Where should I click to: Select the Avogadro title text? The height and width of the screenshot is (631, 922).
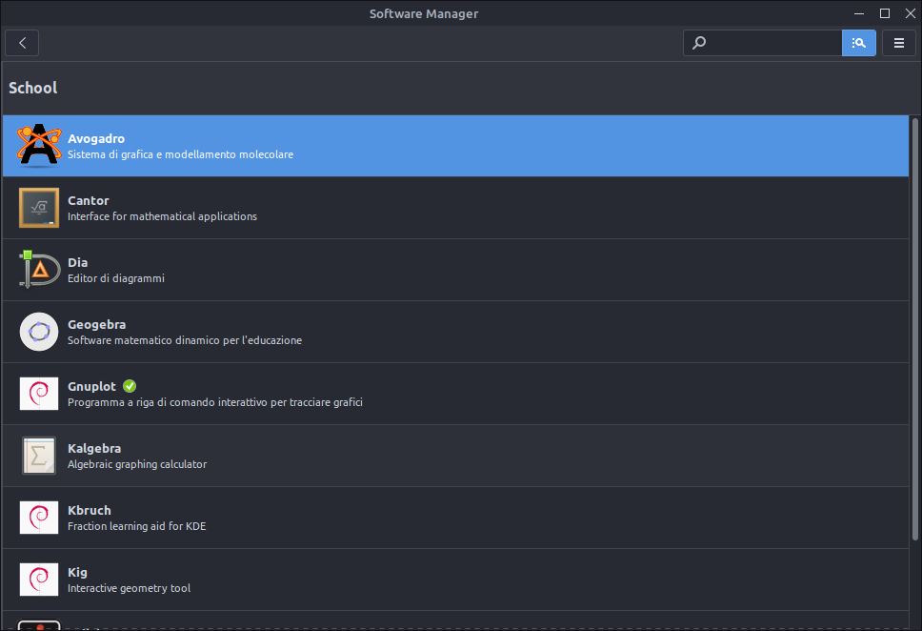pyautogui.click(x=96, y=139)
